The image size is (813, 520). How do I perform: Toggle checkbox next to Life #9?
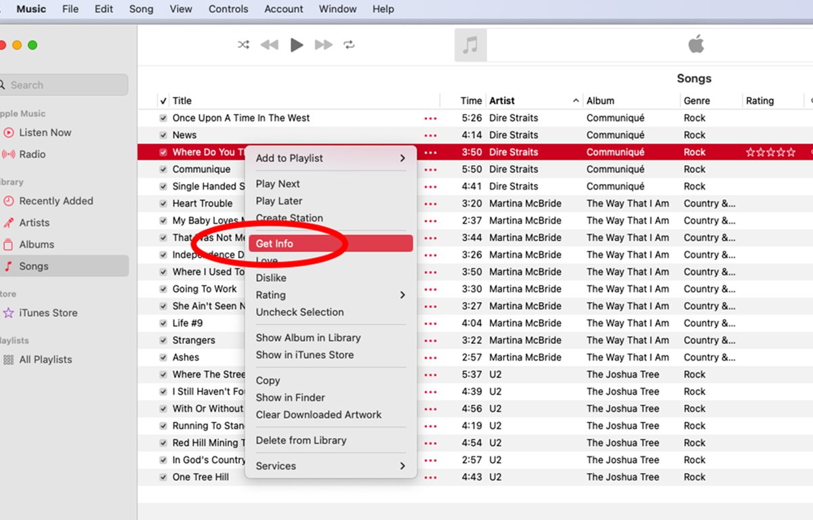(x=163, y=324)
